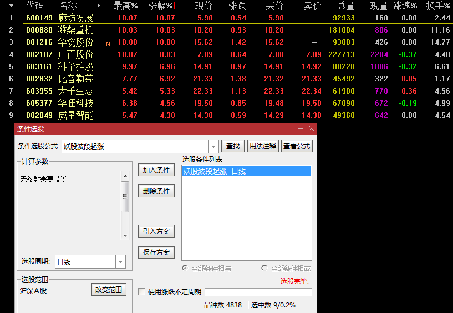Image resolution: width=453 pixels, height=313 pixels.
Task: Click 查看公式 button
Action: (x=297, y=146)
